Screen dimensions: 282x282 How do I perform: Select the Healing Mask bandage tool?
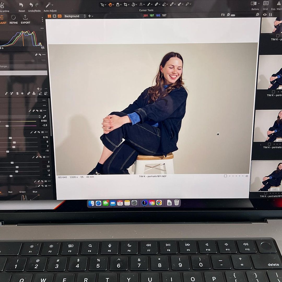coord(29,93)
